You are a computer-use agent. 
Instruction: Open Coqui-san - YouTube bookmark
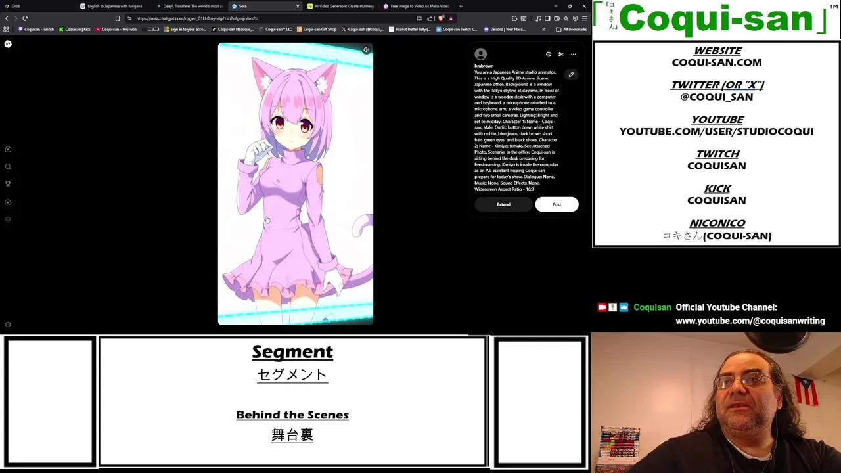[x=117, y=29]
